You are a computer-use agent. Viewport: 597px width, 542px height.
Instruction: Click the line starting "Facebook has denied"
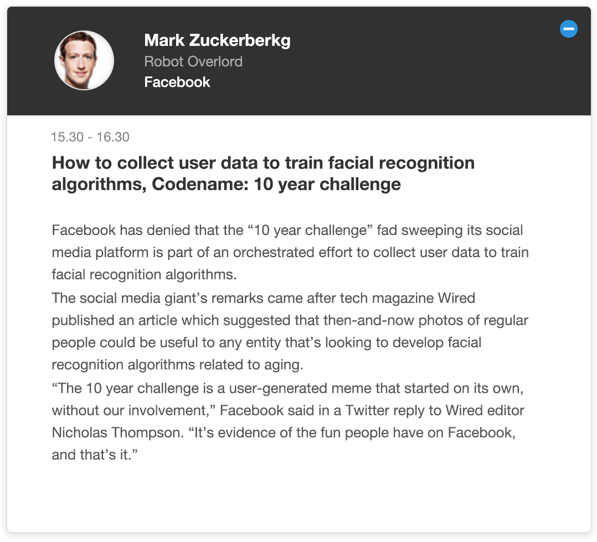point(287,230)
